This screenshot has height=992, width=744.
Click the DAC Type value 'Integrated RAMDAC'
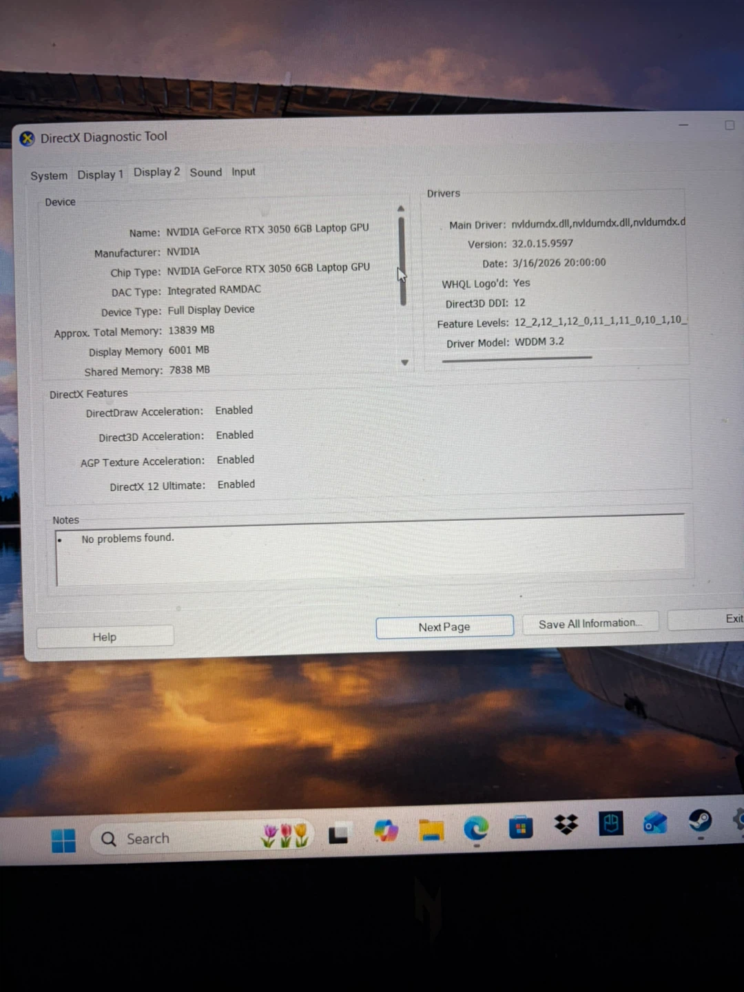tap(214, 290)
